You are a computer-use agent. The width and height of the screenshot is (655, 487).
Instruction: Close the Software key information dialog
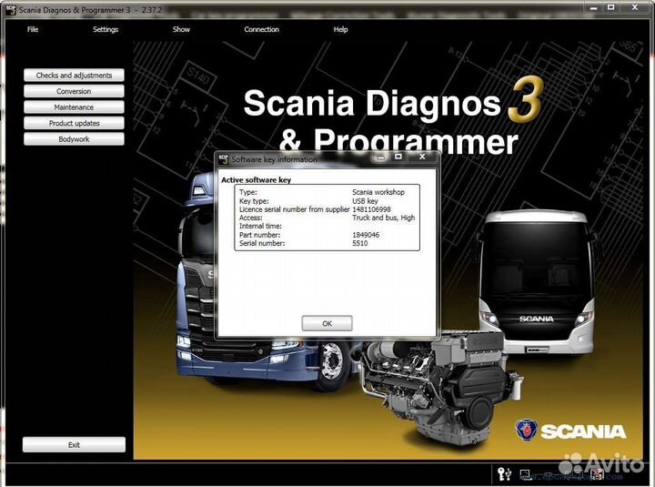click(422, 157)
